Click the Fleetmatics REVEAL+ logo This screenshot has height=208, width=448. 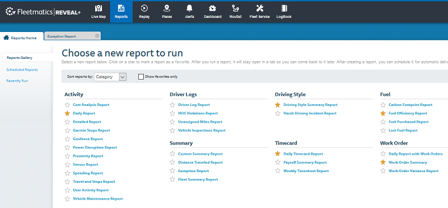pos(43,12)
